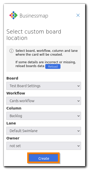
Task: Open the Board dropdown showing Test Board Settings
Action: tap(44, 86)
